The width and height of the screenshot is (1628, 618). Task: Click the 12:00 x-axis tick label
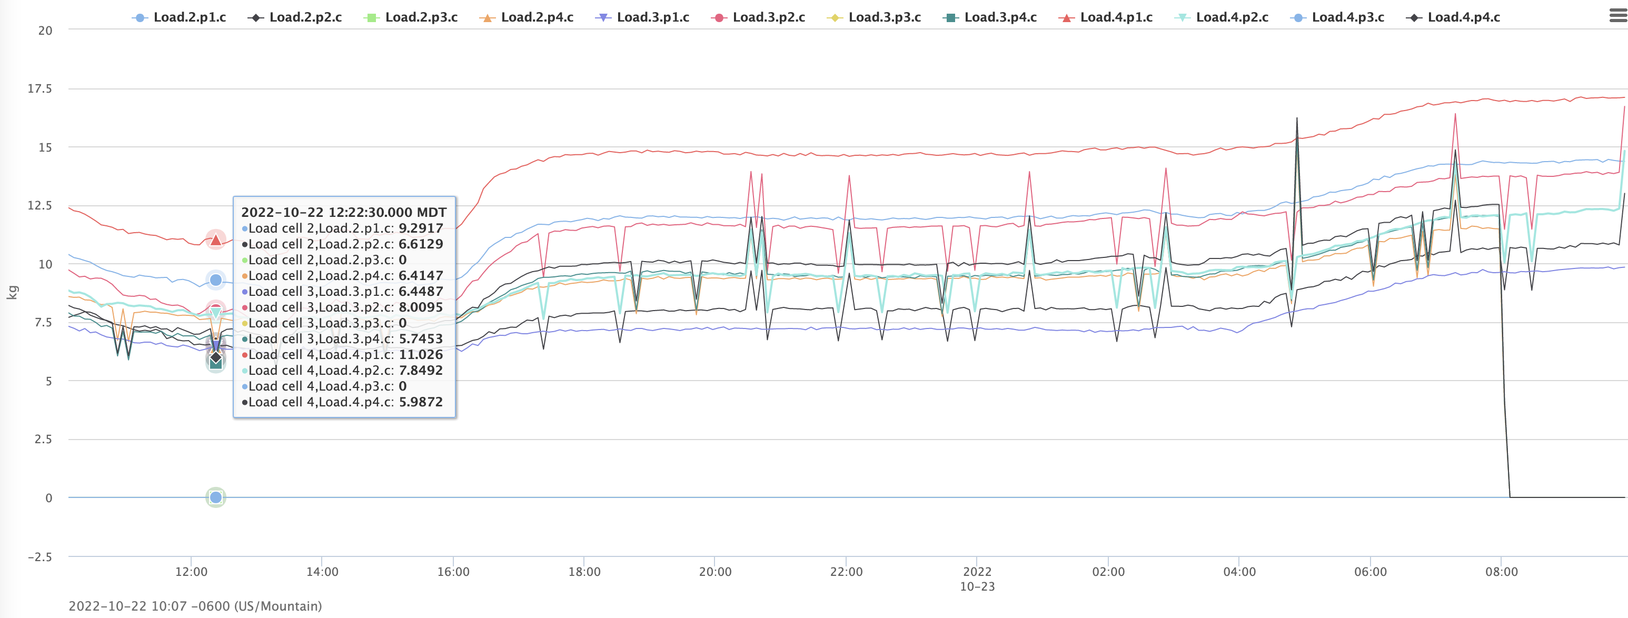[x=191, y=572]
